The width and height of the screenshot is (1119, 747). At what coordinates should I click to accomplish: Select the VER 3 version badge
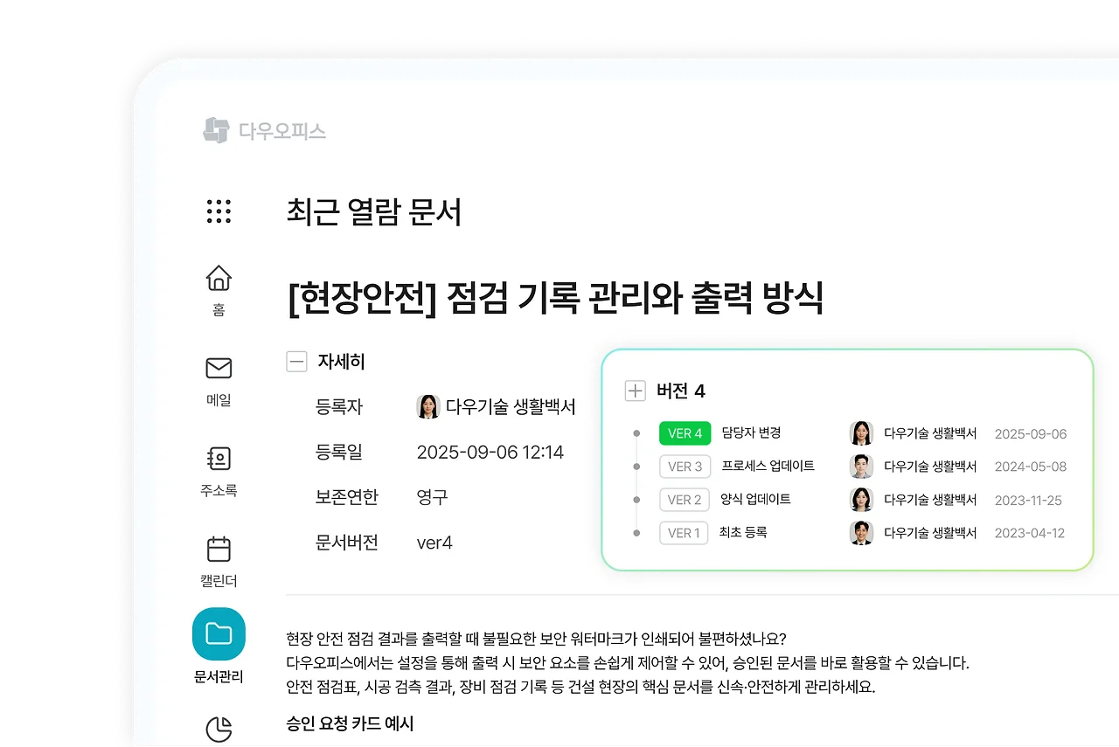click(x=685, y=467)
